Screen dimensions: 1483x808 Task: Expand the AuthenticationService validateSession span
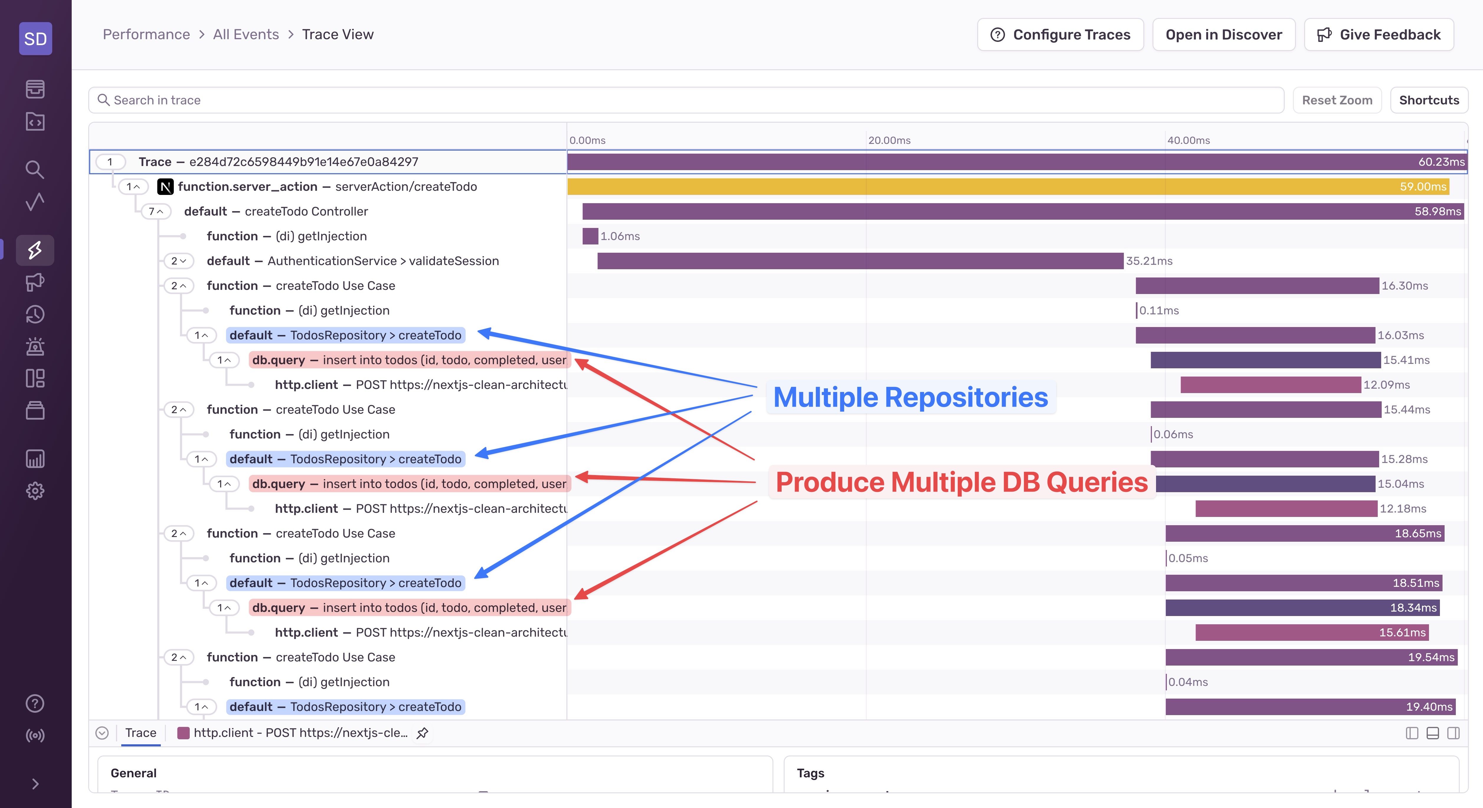(179, 261)
